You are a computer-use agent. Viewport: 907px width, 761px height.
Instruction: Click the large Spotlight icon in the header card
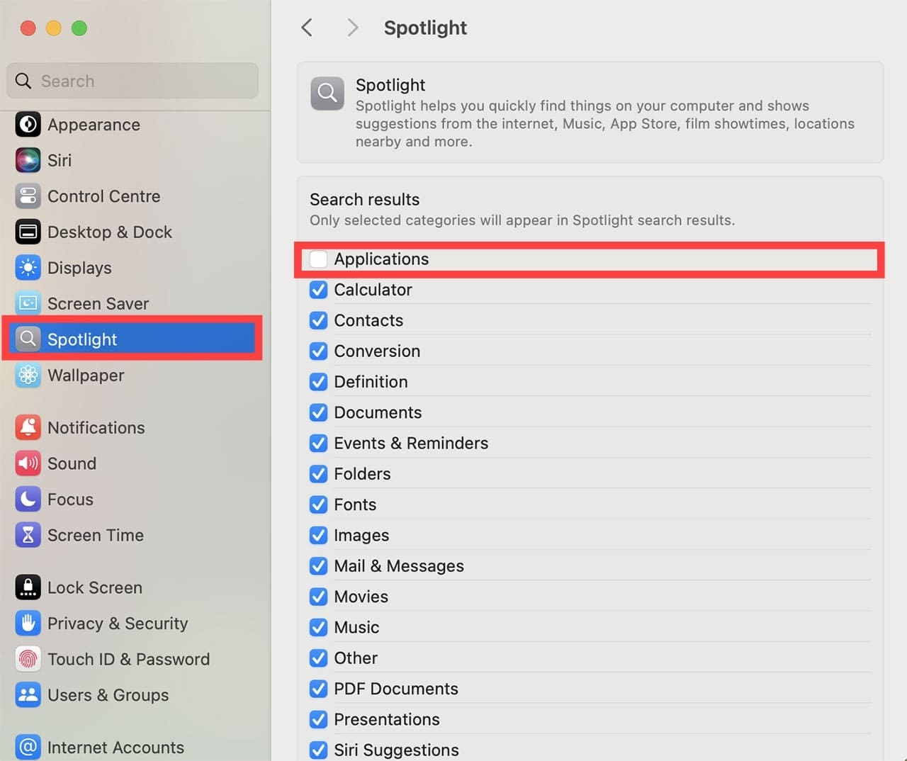pyautogui.click(x=327, y=94)
